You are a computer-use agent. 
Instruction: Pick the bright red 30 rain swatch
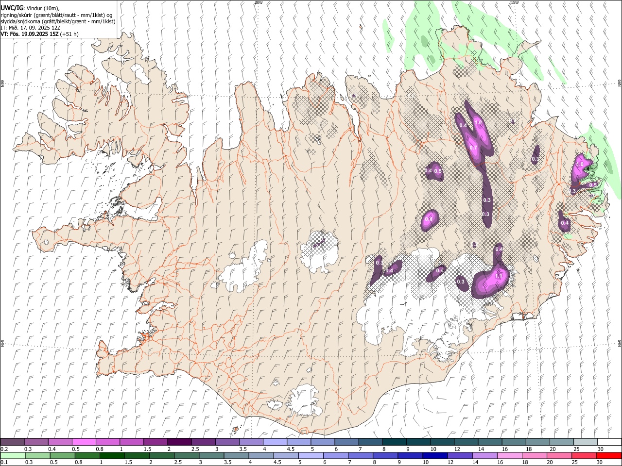(609, 456)
